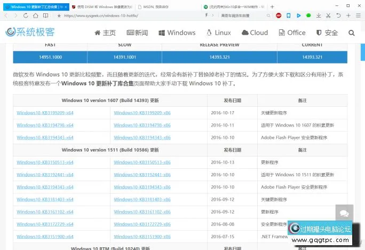Open the Windows navigation menu
The width and height of the screenshot is (365, 250).
[x=177, y=33]
